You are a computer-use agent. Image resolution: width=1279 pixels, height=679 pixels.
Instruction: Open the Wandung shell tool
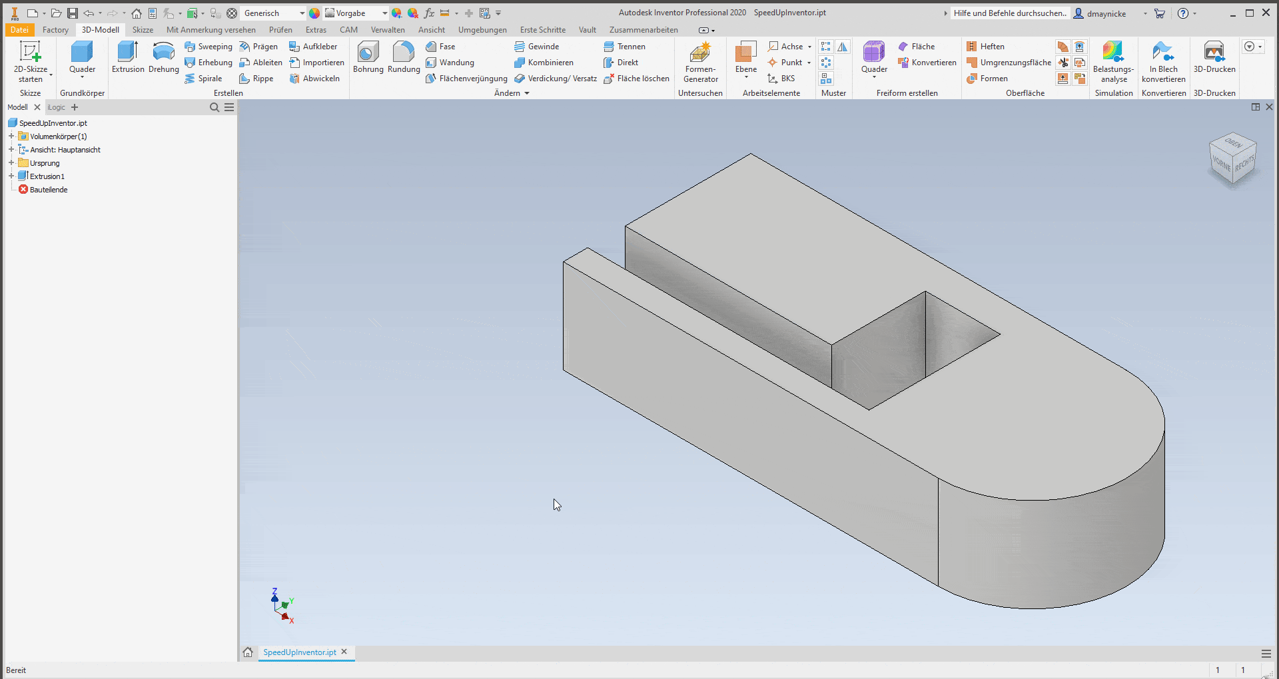coord(450,62)
